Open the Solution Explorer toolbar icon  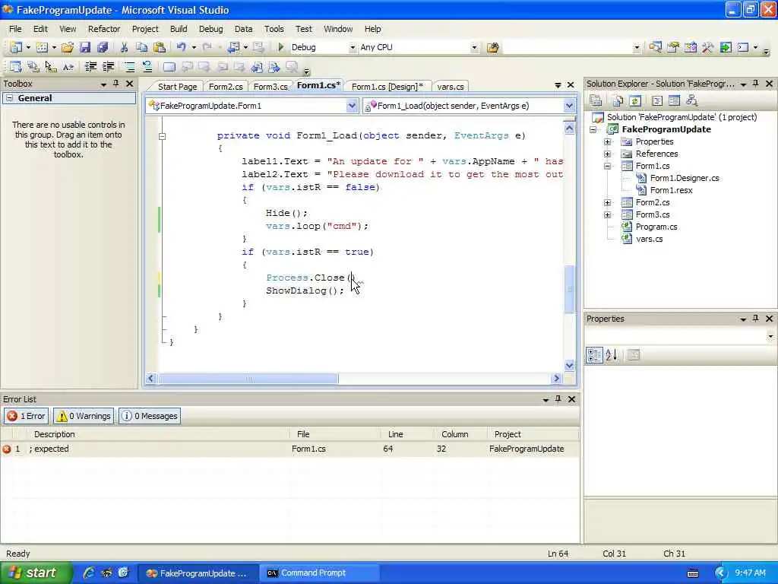point(656,47)
